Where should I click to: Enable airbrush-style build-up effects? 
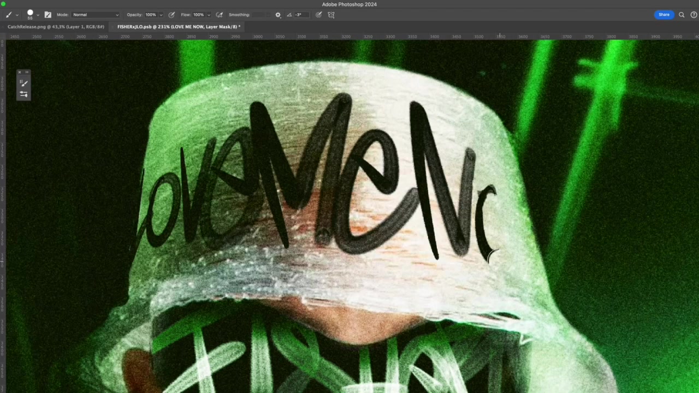point(220,15)
